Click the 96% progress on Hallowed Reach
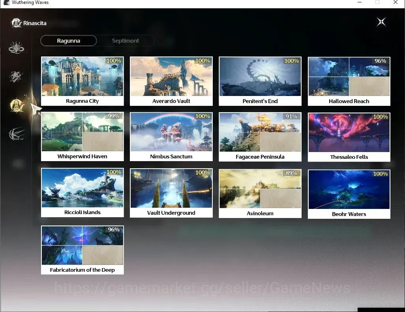Screen dimensions: 405x312 (380, 61)
